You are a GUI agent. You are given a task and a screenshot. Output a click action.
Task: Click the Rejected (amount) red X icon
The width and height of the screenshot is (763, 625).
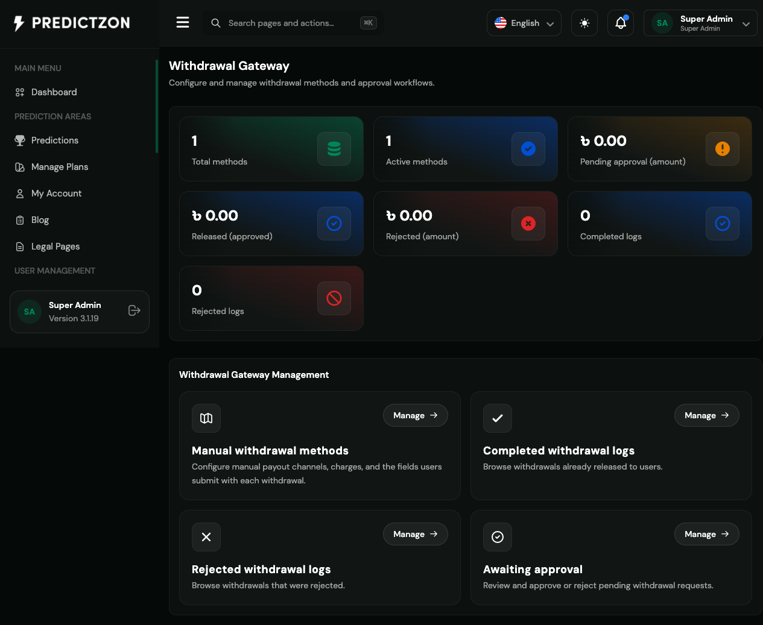tap(528, 224)
